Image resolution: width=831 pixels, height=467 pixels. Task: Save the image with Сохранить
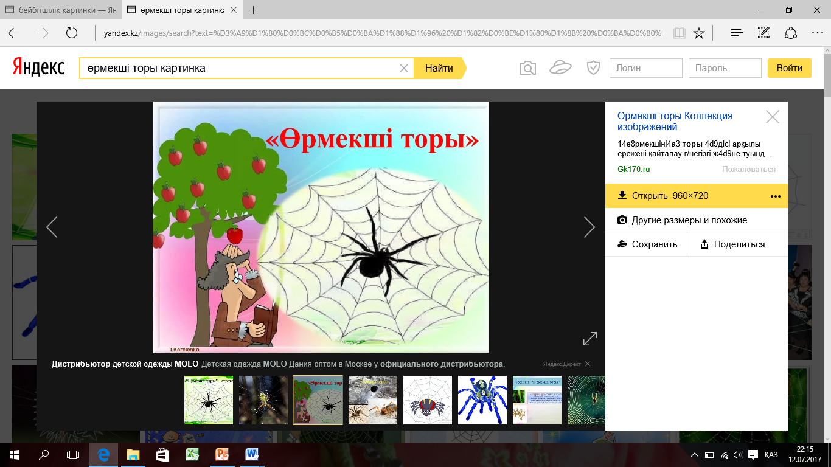coord(646,244)
